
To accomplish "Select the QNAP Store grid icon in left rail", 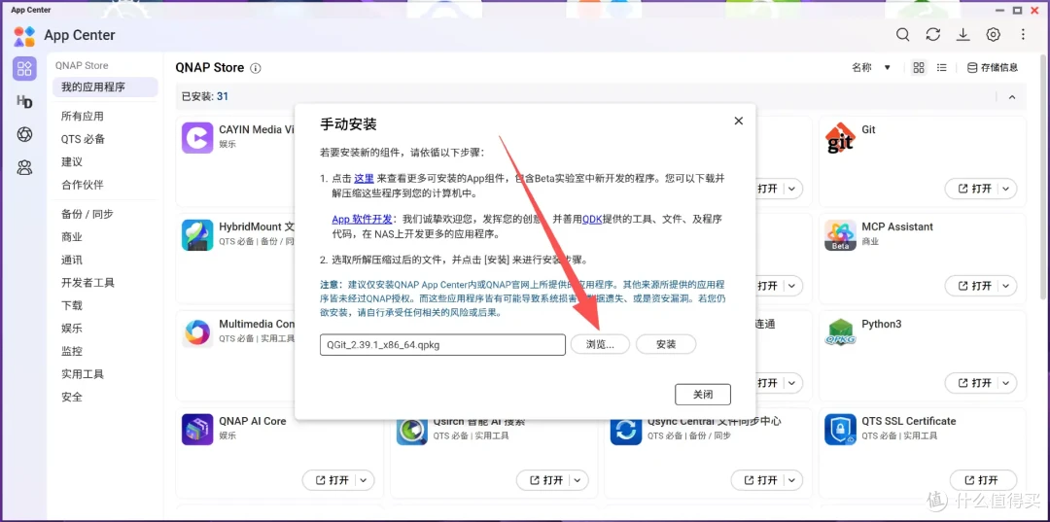I will pos(24,68).
